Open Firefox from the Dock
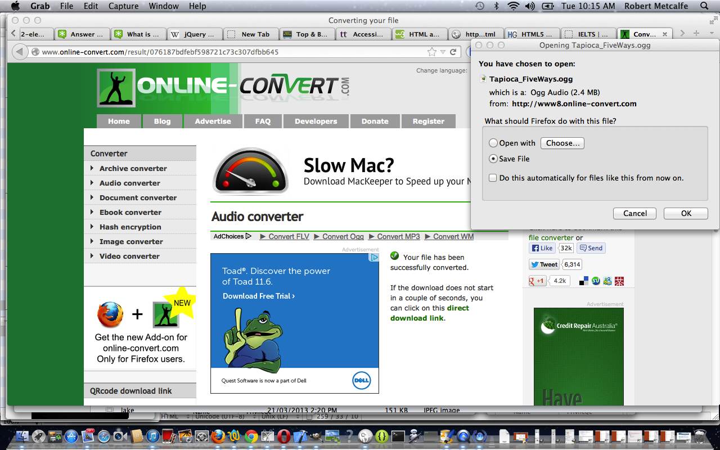This screenshot has height=450, width=720. click(x=218, y=436)
